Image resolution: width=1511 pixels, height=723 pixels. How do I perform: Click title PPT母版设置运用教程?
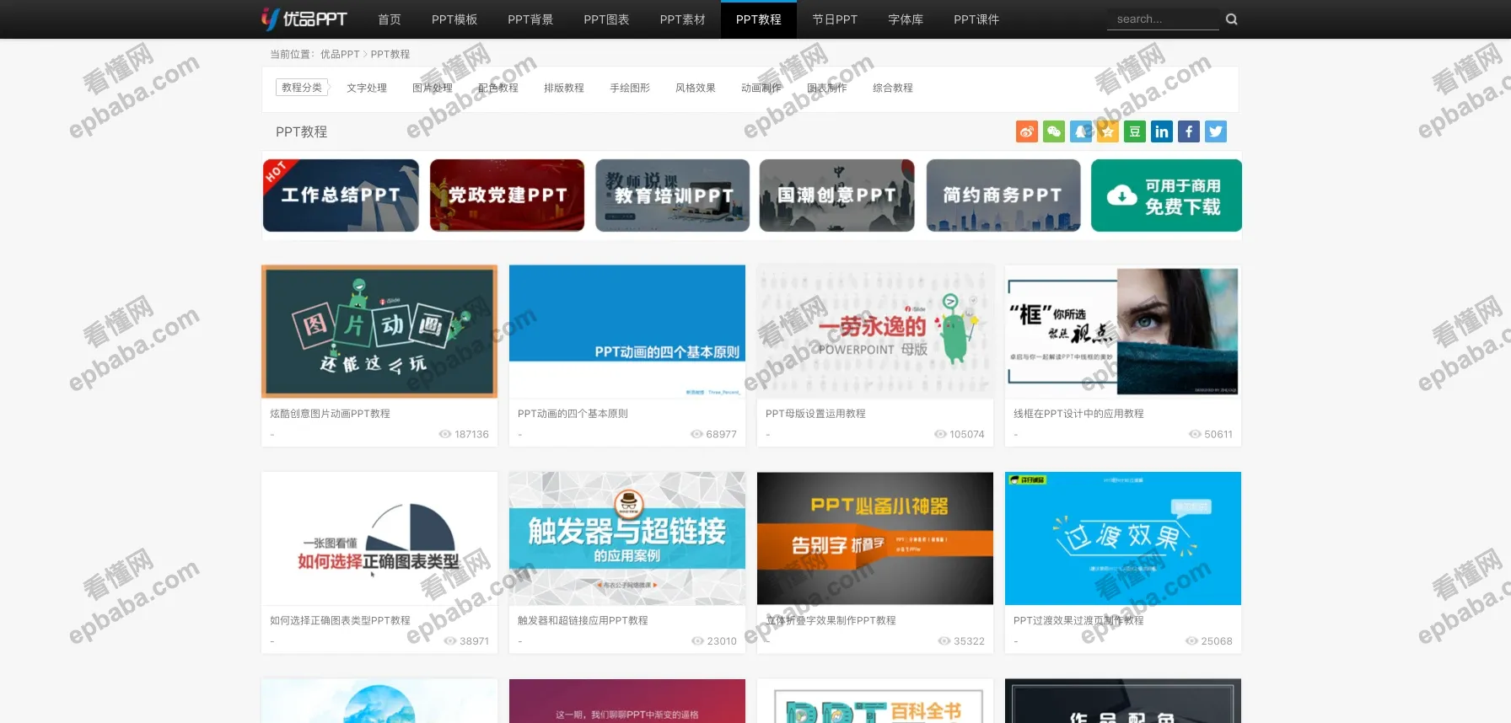click(815, 414)
